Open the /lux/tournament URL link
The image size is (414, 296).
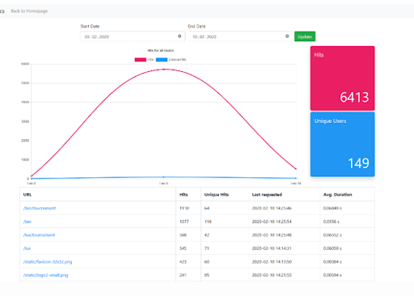click(40, 235)
